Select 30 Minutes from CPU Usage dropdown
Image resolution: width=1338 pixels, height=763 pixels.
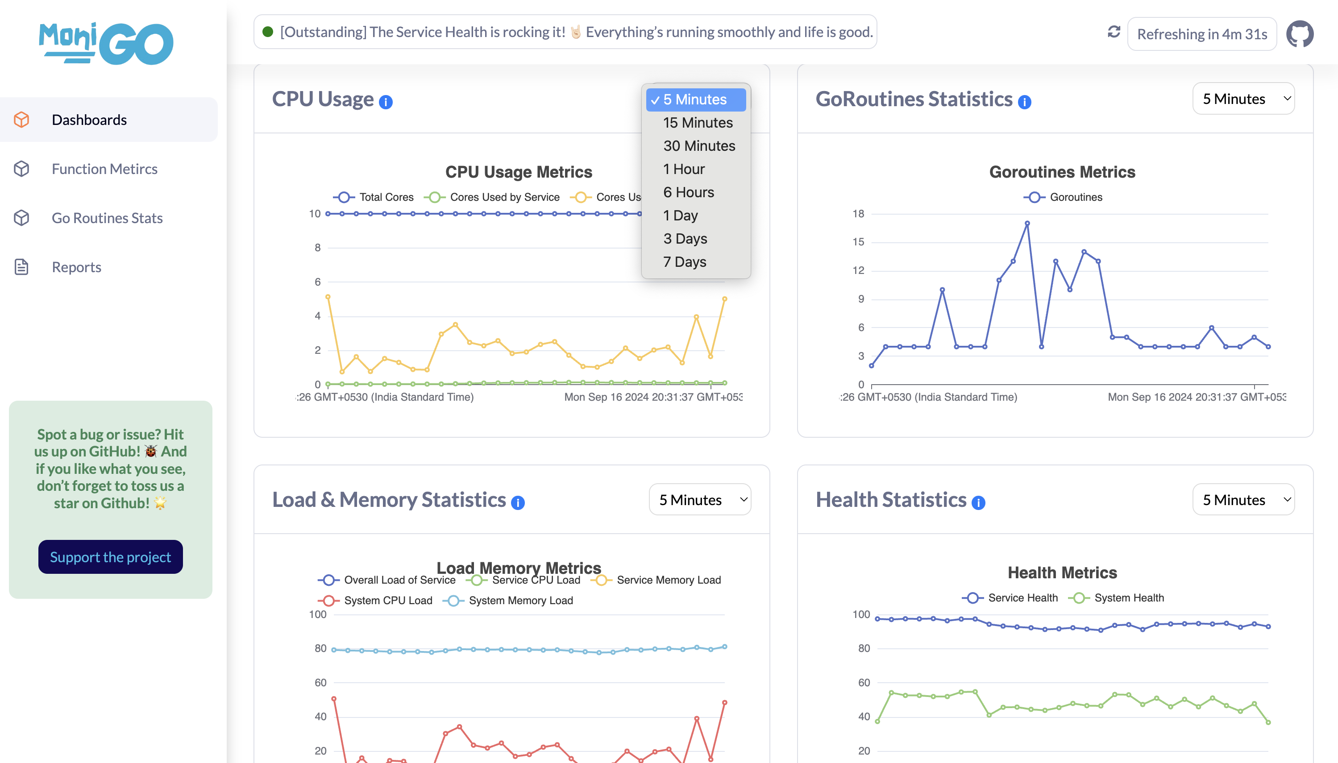point(698,145)
